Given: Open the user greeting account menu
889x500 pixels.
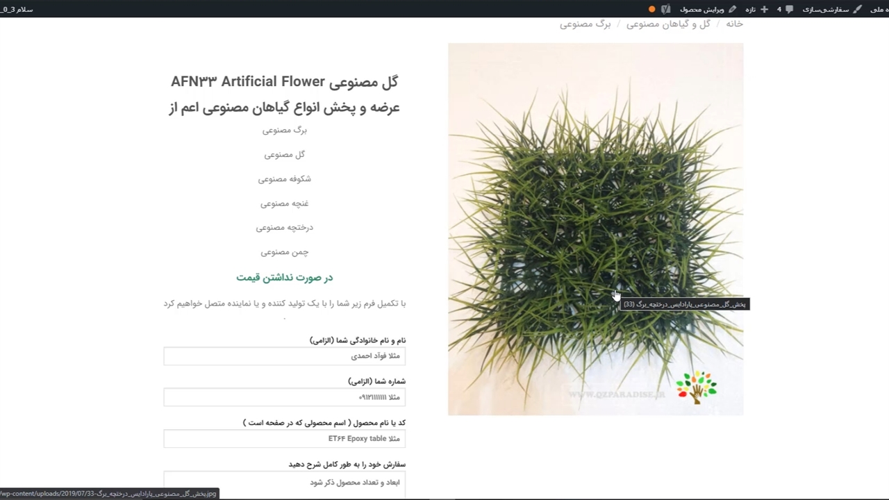Looking at the screenshot, I should click(17, 9).
